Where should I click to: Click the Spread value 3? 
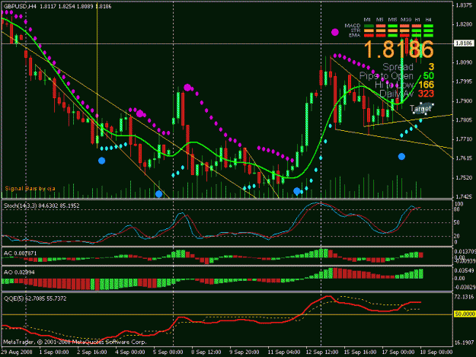click(x=431, y=67)
